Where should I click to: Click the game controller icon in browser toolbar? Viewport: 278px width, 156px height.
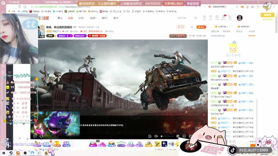[x=242, y=7]
